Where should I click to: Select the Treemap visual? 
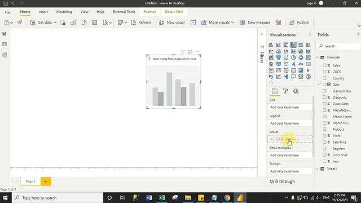(309, 58)
